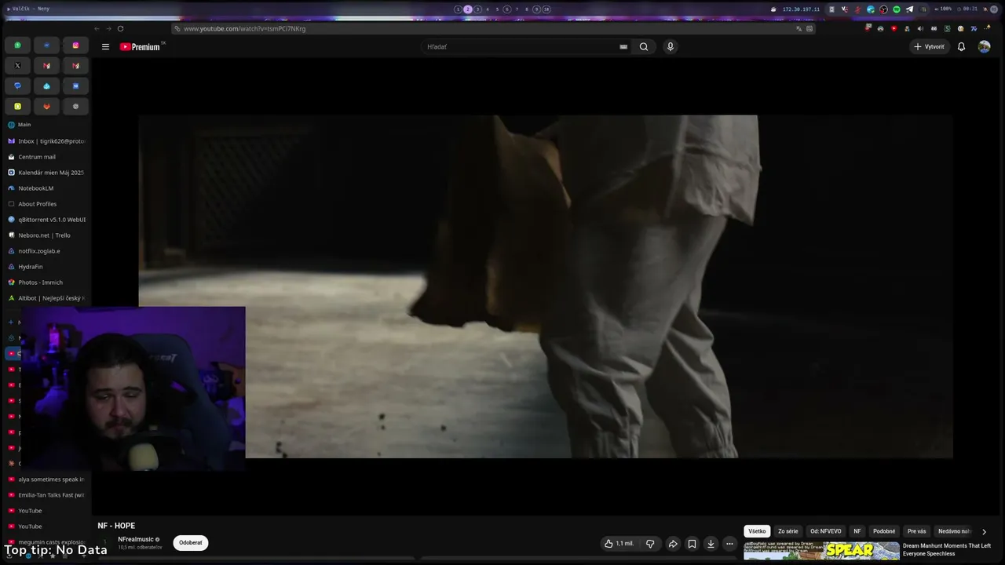Save the video to a playlist

click(692, 544)
